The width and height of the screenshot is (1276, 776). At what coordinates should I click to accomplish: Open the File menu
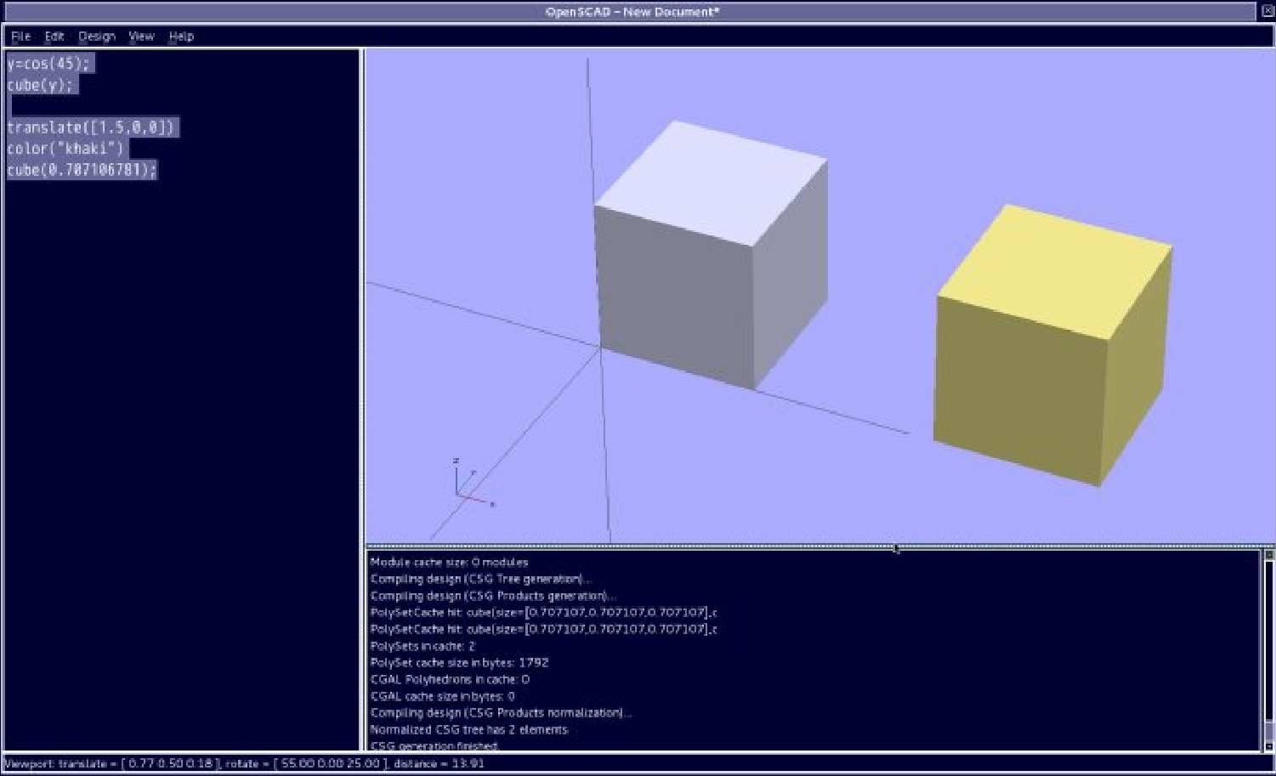(x=20, y=37)
